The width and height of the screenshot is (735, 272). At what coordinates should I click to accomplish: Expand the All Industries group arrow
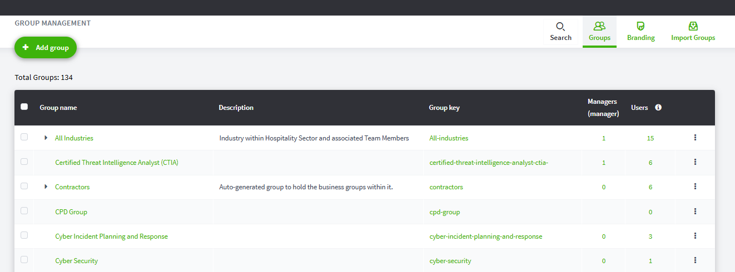coord(46,138)
